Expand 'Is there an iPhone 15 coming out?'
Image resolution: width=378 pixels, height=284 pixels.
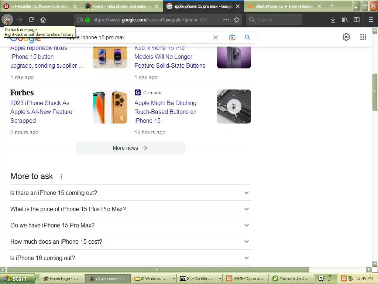130,193
